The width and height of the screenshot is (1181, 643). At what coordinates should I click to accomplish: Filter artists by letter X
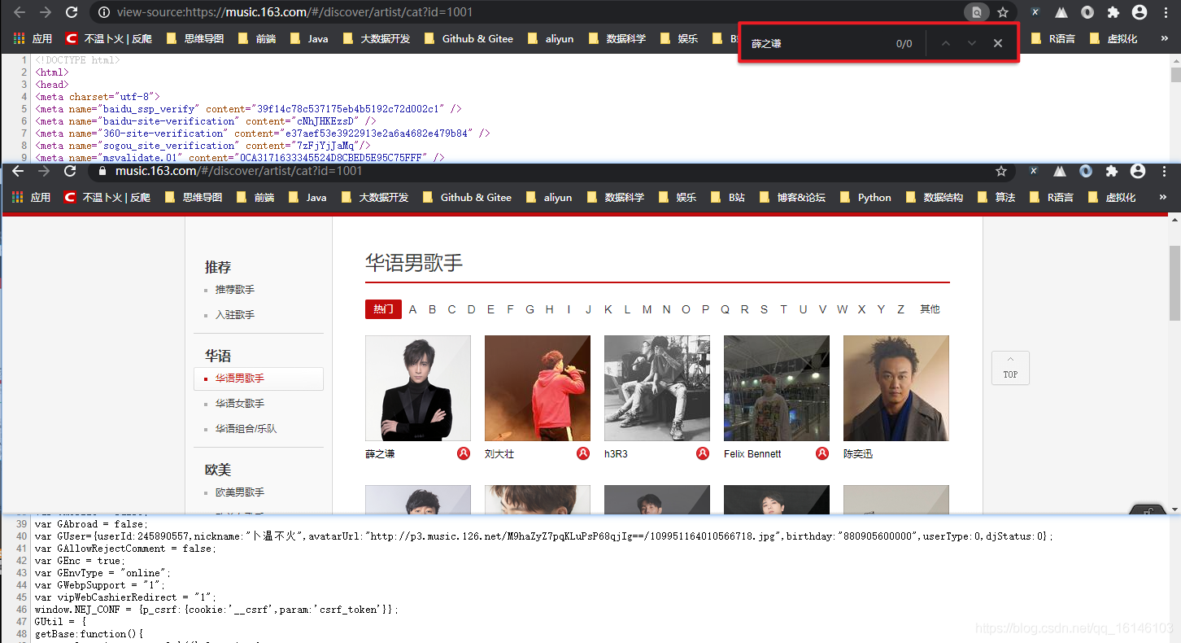(861, 309)
